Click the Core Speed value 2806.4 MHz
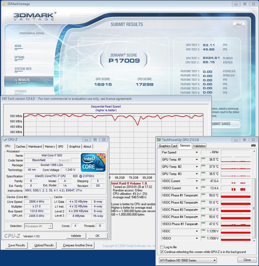Image resolution: width=259 pixels, height=266 pixels. (x=37, y=201)
